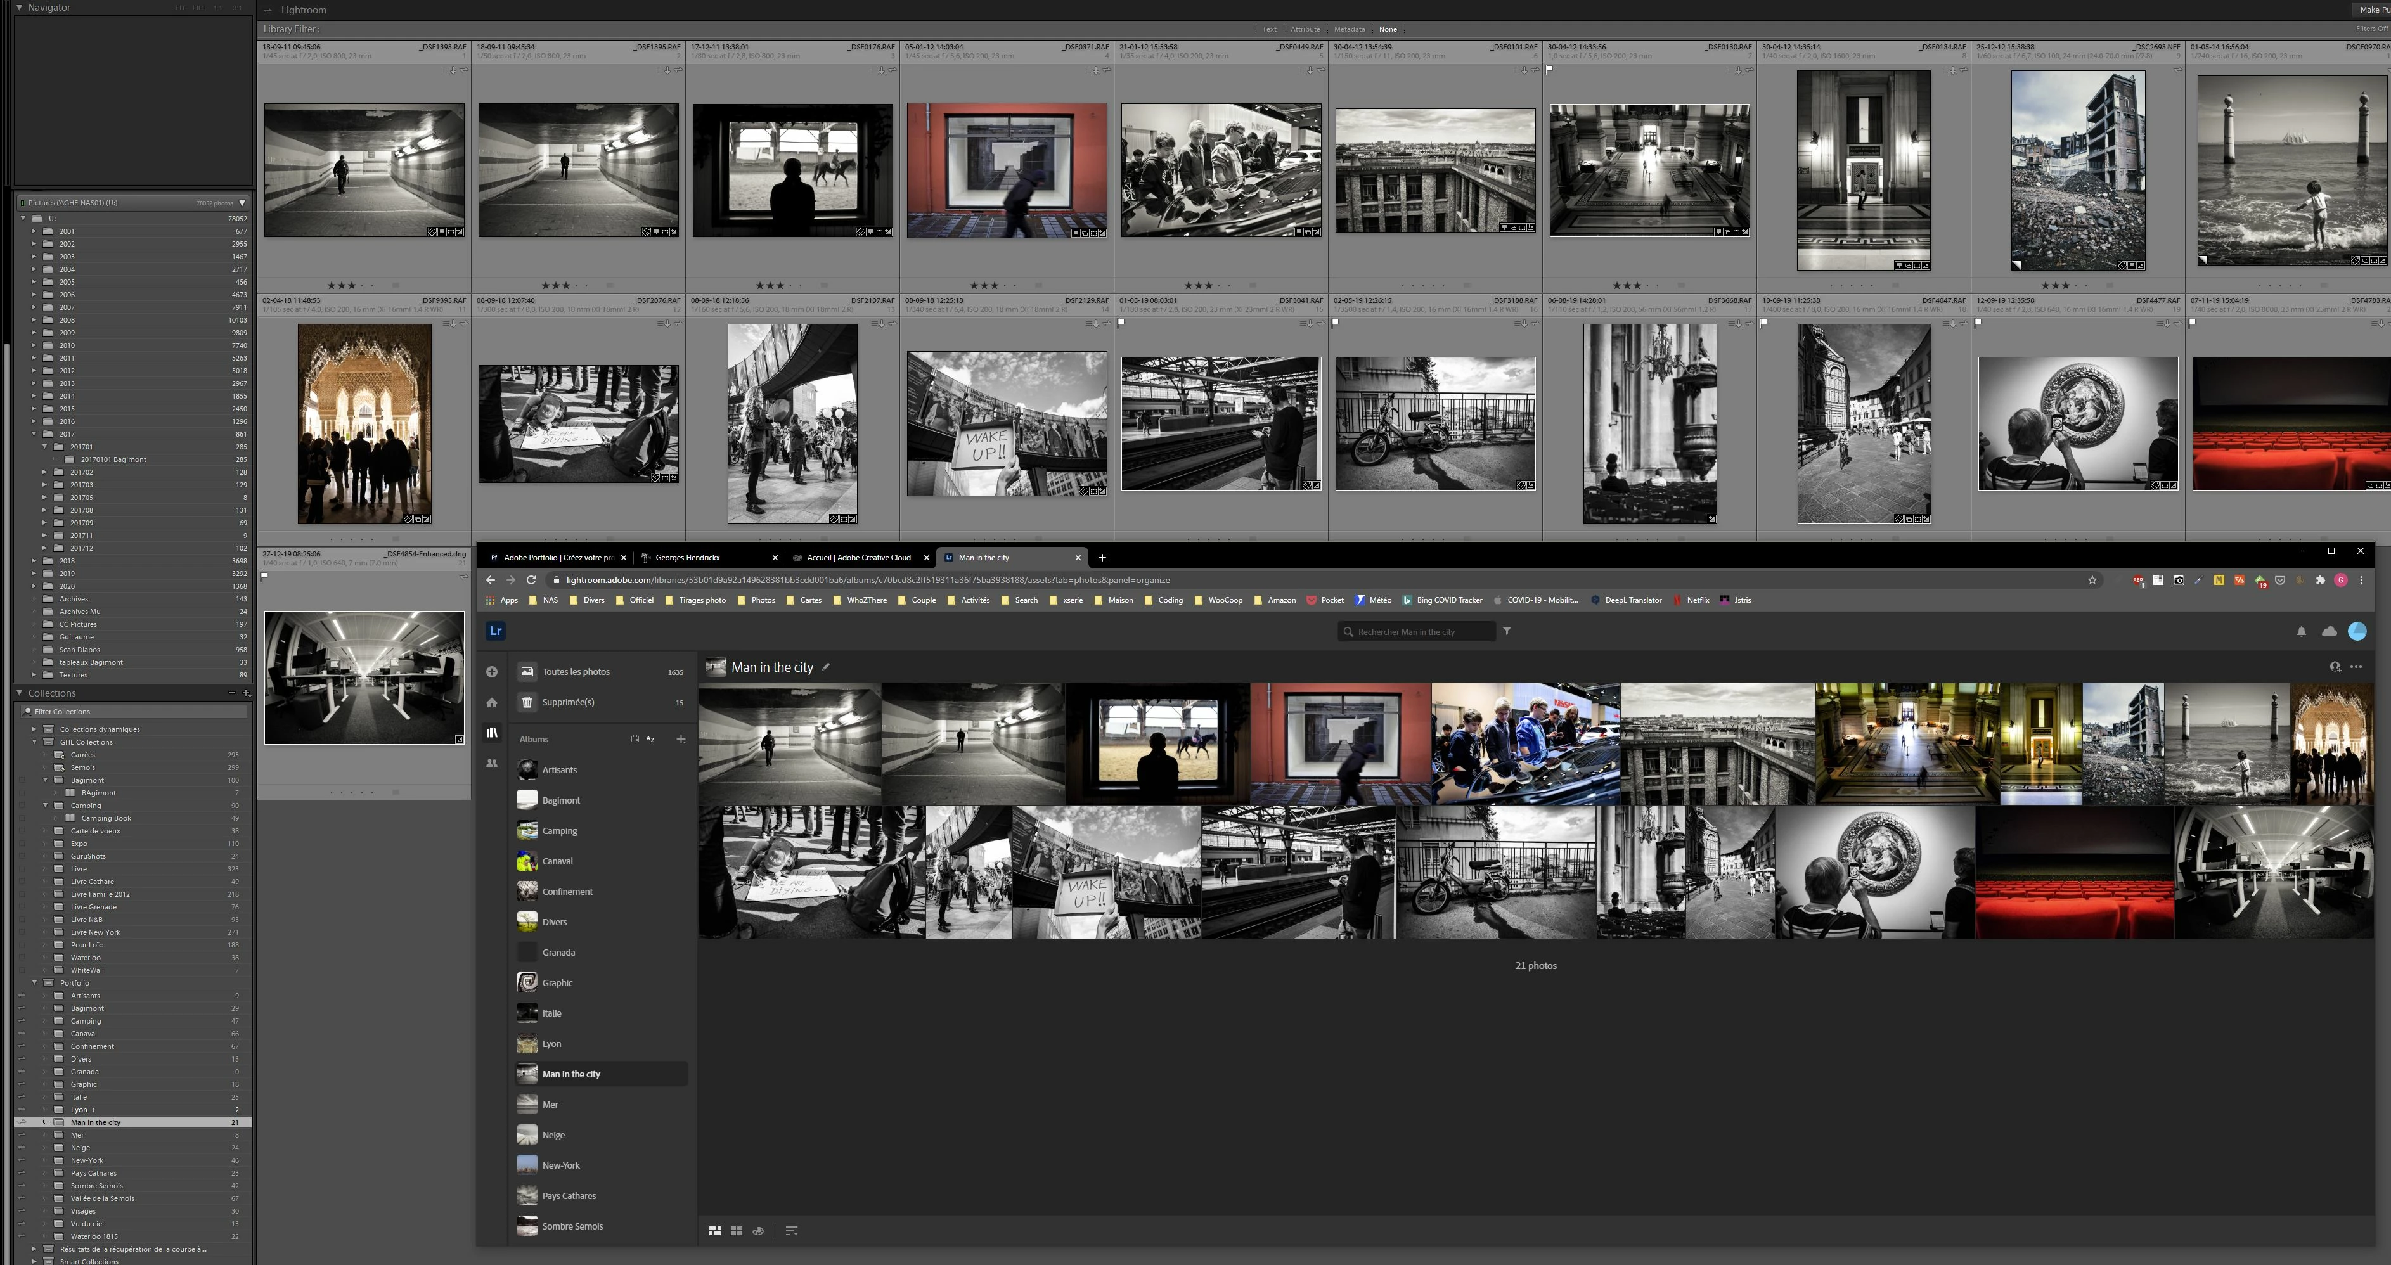Open the filter funnel beside search field
The width and height of the screenshot is (2391, 1265).
click(1507, 631)
